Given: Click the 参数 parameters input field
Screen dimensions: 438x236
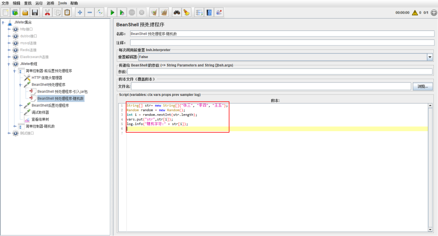Looking at the screenshot, I should (280, 71).
